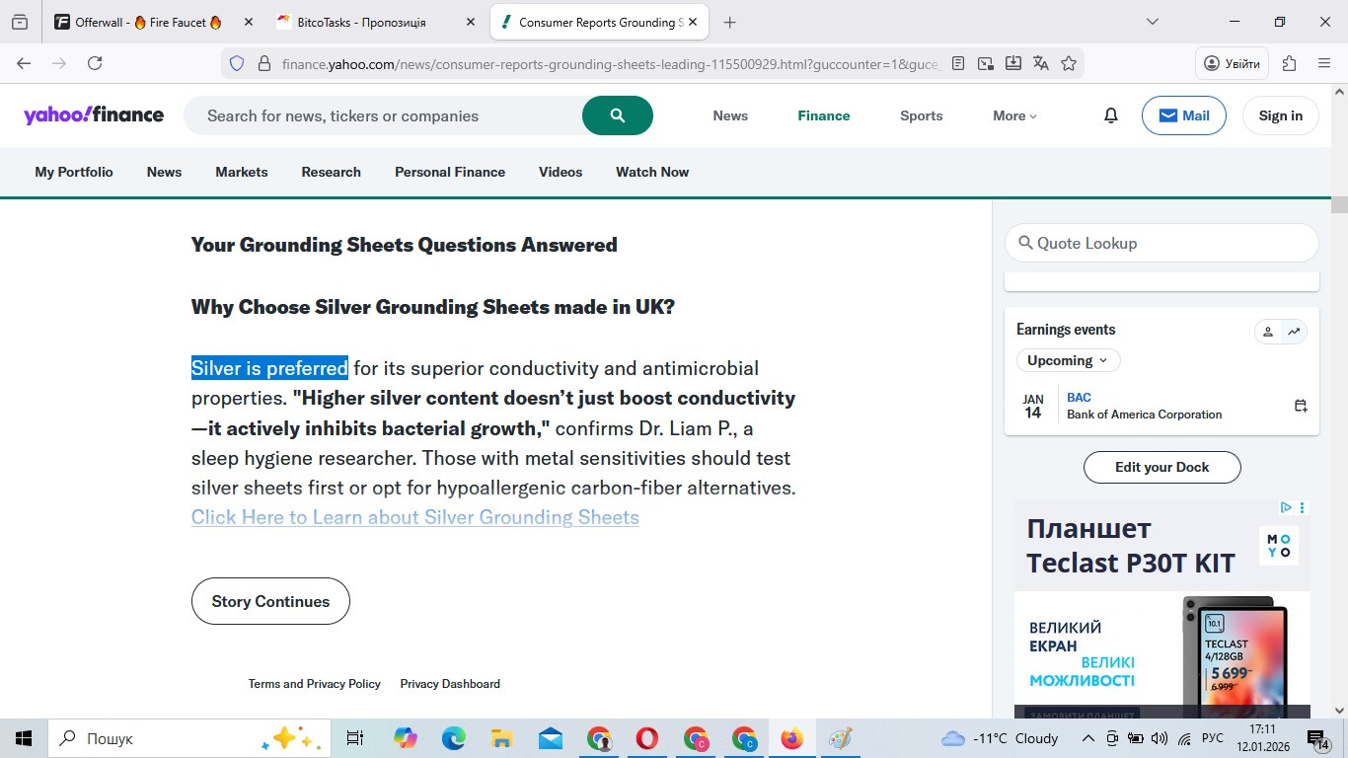Launch Microsoft Edge from taskbar
This screenshot has height=758, width=1348.
click(x=453, y=738)
